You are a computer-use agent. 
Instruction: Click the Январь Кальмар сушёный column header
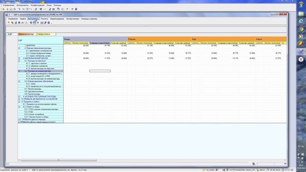pos(119,43)
